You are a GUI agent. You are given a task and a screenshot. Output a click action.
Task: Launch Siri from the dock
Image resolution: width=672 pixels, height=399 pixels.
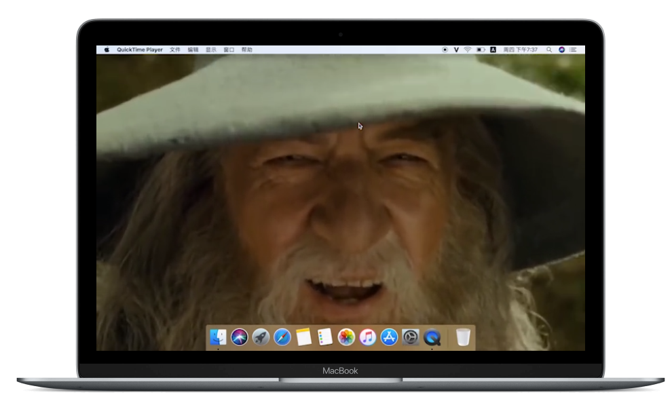(239, 337)
